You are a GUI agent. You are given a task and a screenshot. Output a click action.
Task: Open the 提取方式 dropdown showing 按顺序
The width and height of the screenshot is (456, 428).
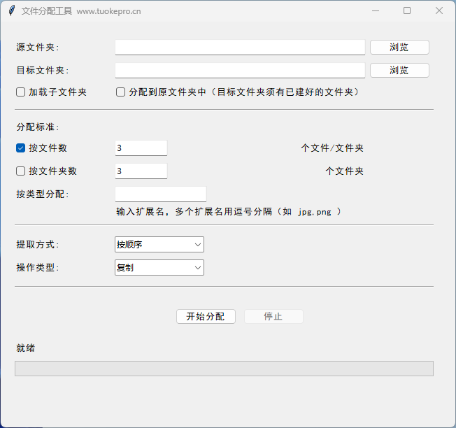click(x=159, y=245)
